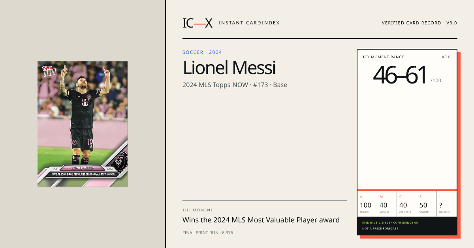Open the Lionel Messi card thumbnail
Viewport: 474px width, 248px height.
pyautogui.click(x=83, y=124)
